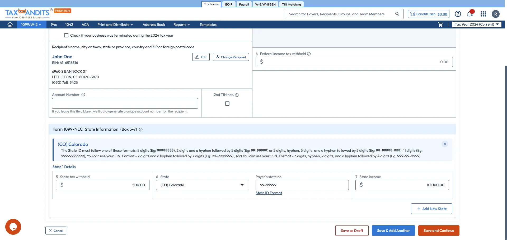Open the Address Book
Viewport: 507px width, 240px height.
[x=154, y=25]
